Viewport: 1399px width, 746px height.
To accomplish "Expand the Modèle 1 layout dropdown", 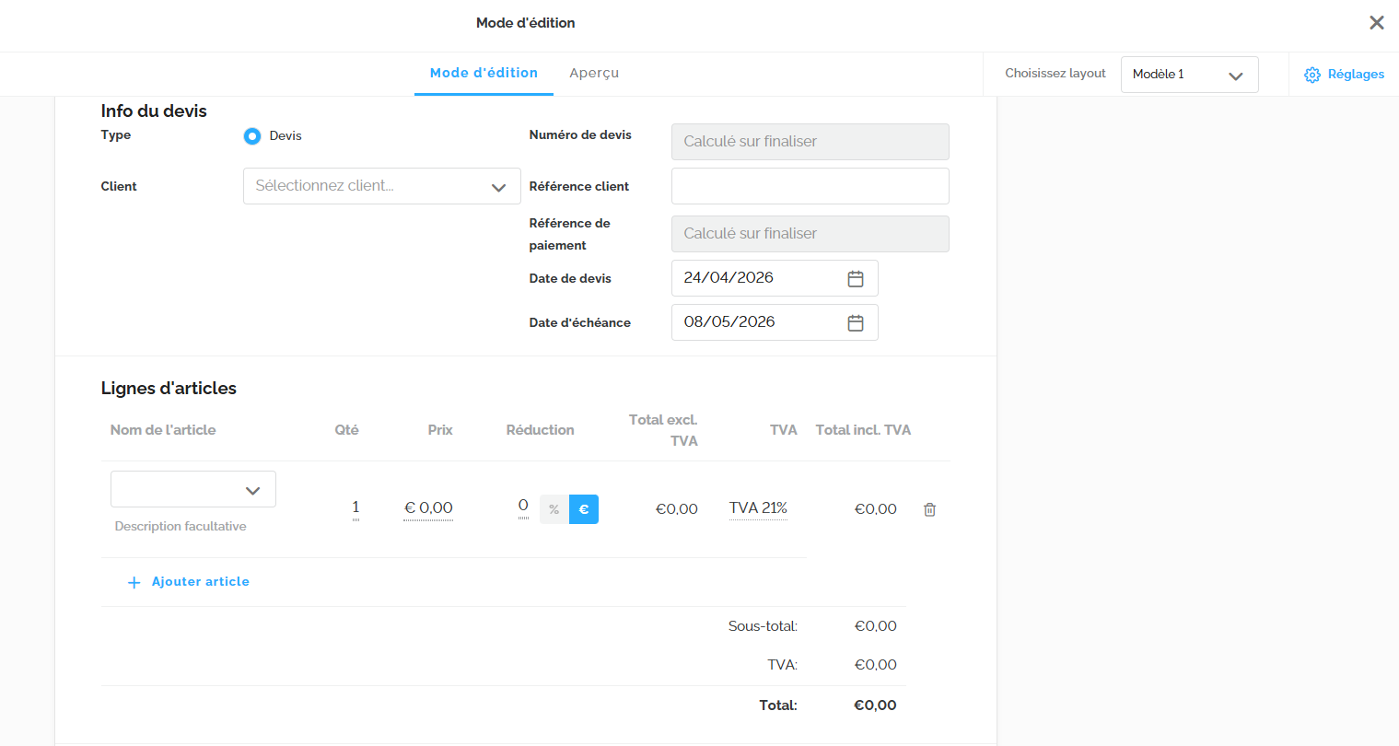I will tap(1190, 75).
